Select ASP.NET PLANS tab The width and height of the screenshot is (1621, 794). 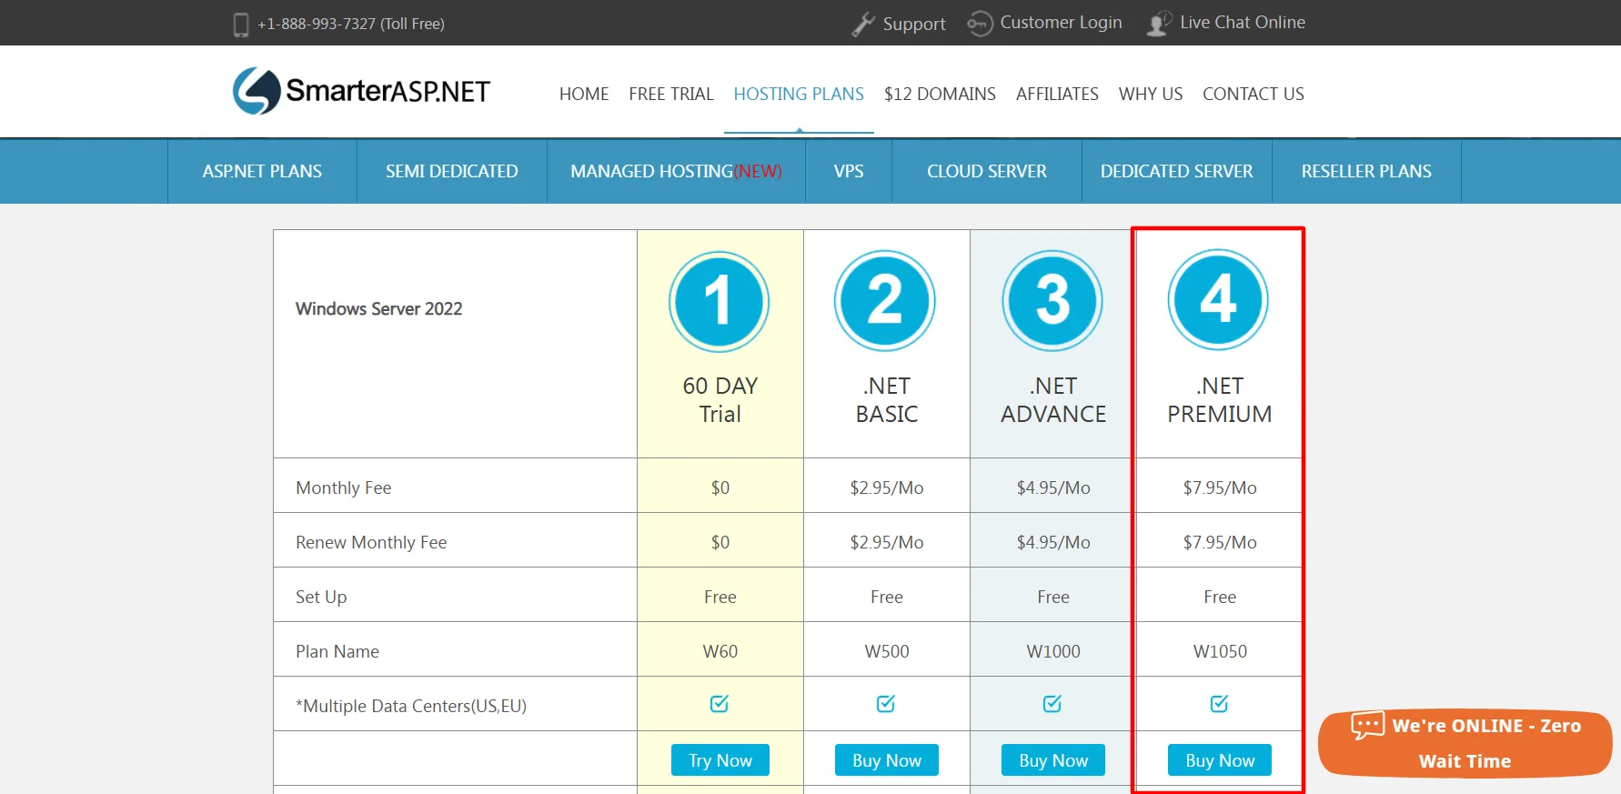tap(262, 171)
